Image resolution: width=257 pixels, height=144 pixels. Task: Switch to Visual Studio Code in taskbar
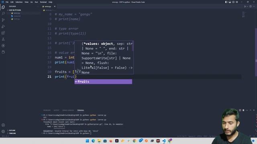coord(164,141)
